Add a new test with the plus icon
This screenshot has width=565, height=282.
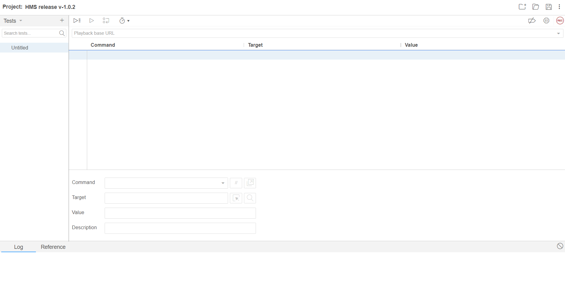(62, 20)
